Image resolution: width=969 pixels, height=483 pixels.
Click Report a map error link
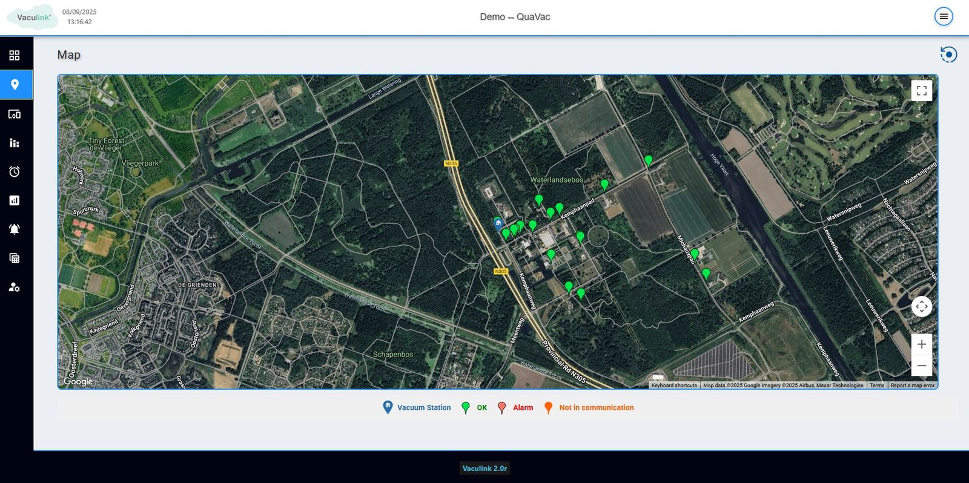[912, 386]
